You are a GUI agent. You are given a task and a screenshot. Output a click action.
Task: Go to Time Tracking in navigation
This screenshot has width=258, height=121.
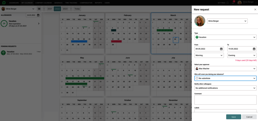click(71, 3)
